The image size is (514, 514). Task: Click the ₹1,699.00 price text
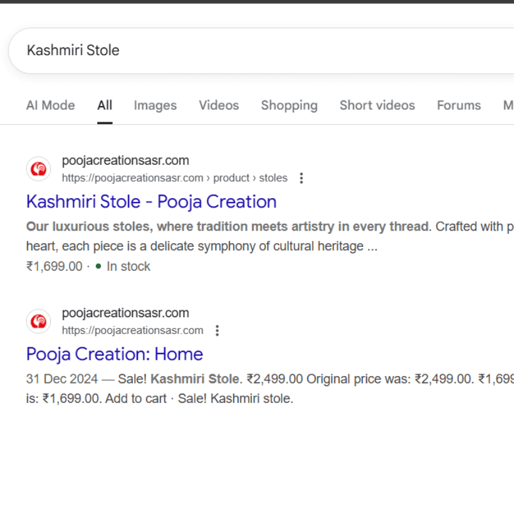pyautogui.click(x=55, y=266)
